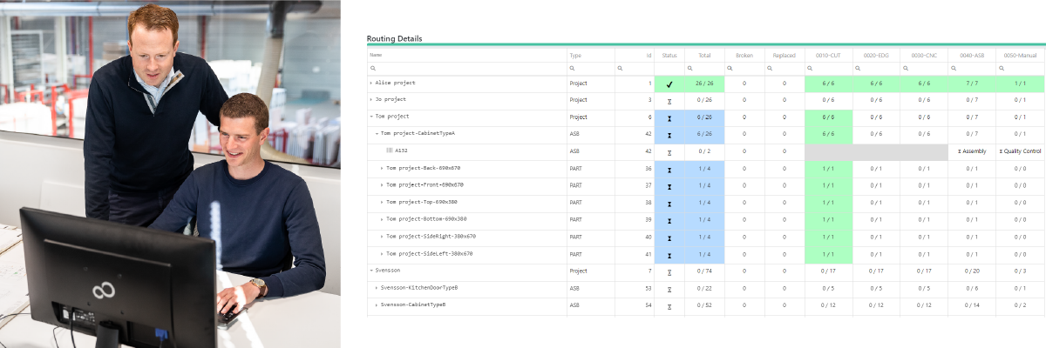Click hourglass status of Tom project-Back-690x670
The image size is (1046, 348).
[x=669, y=169]
